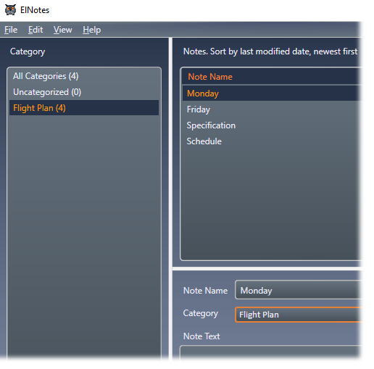Open the Edit menu
374x369 pixels.
pyautogui.click(x=36, y=30)
